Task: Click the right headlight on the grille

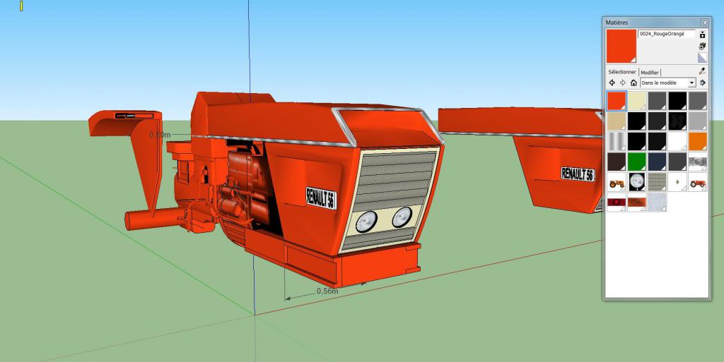Action: (x=402, y=217)
